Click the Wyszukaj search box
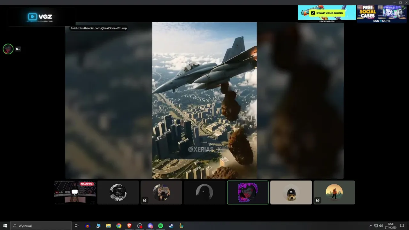Viewport: 409px width, 230px height. point(41,226)
